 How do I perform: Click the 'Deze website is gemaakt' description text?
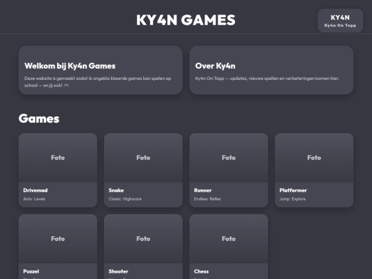click(98, 81)
